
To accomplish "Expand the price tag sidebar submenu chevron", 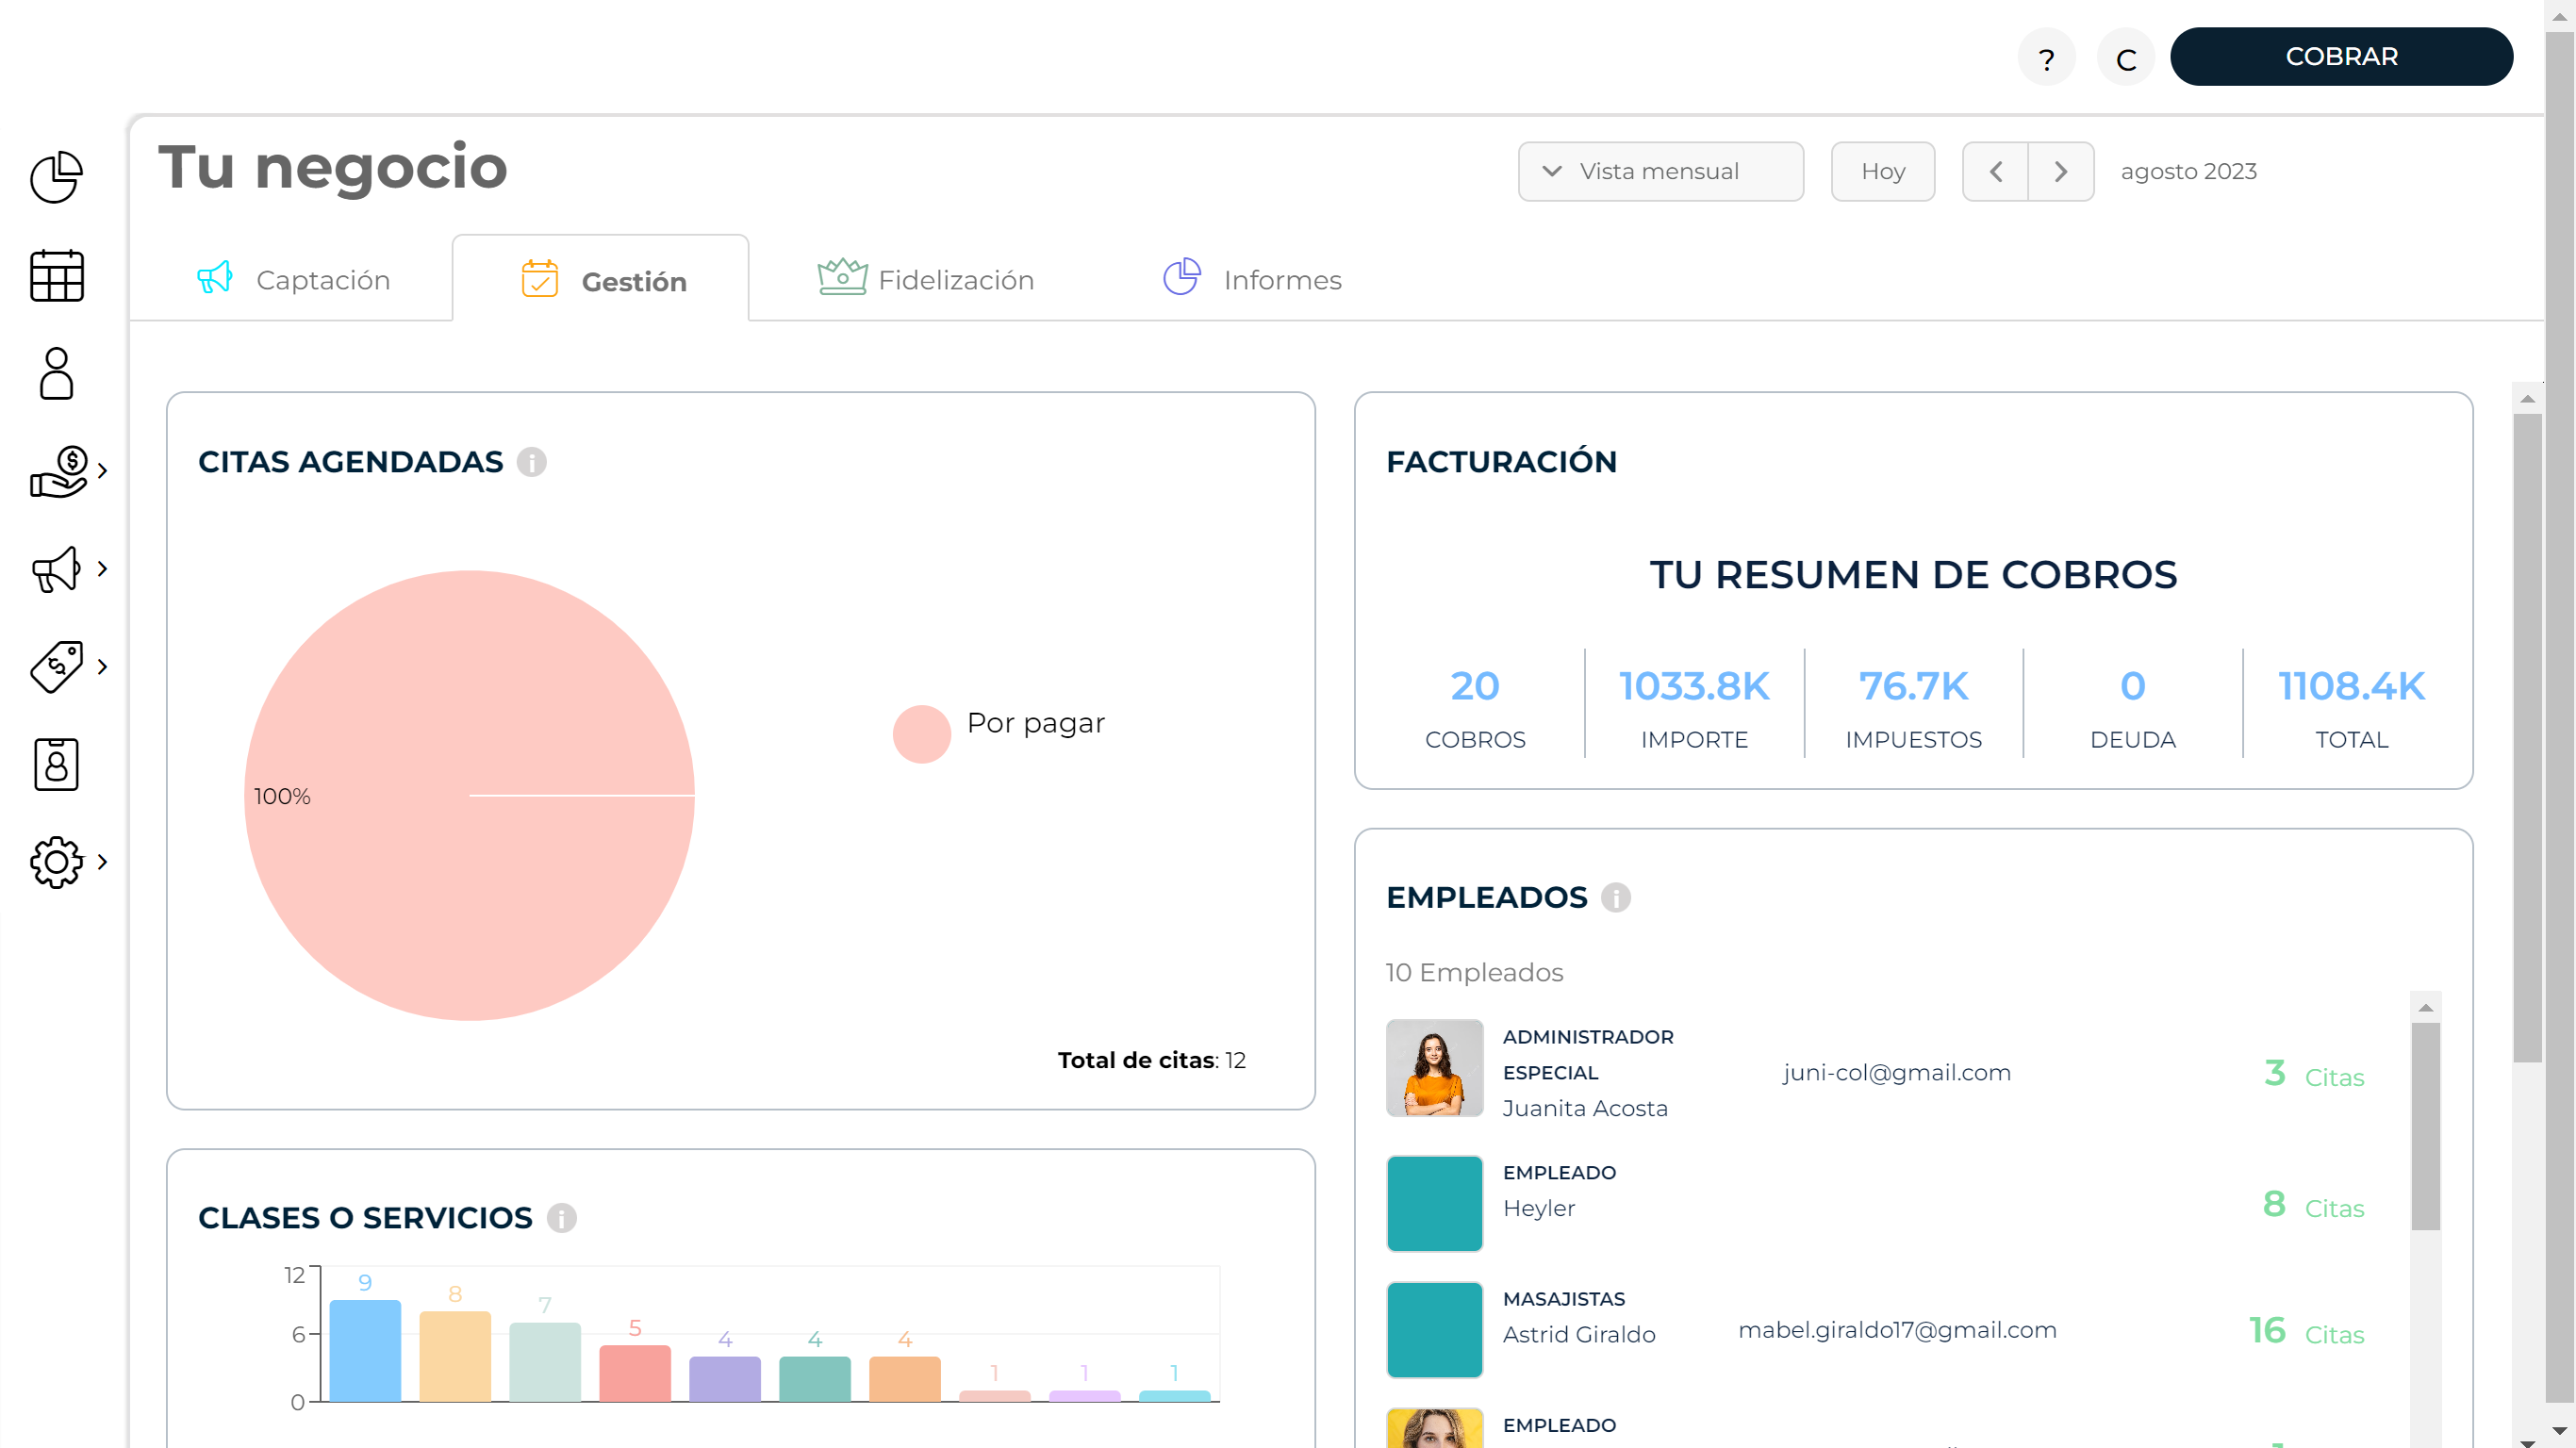I will tap(102, 667).
